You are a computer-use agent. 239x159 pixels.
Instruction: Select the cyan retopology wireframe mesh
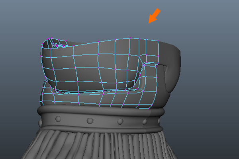100,73
